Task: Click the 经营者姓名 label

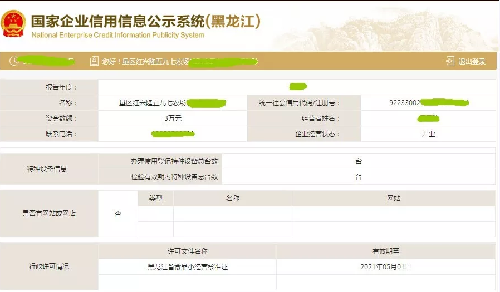Action: pos(321,118)
